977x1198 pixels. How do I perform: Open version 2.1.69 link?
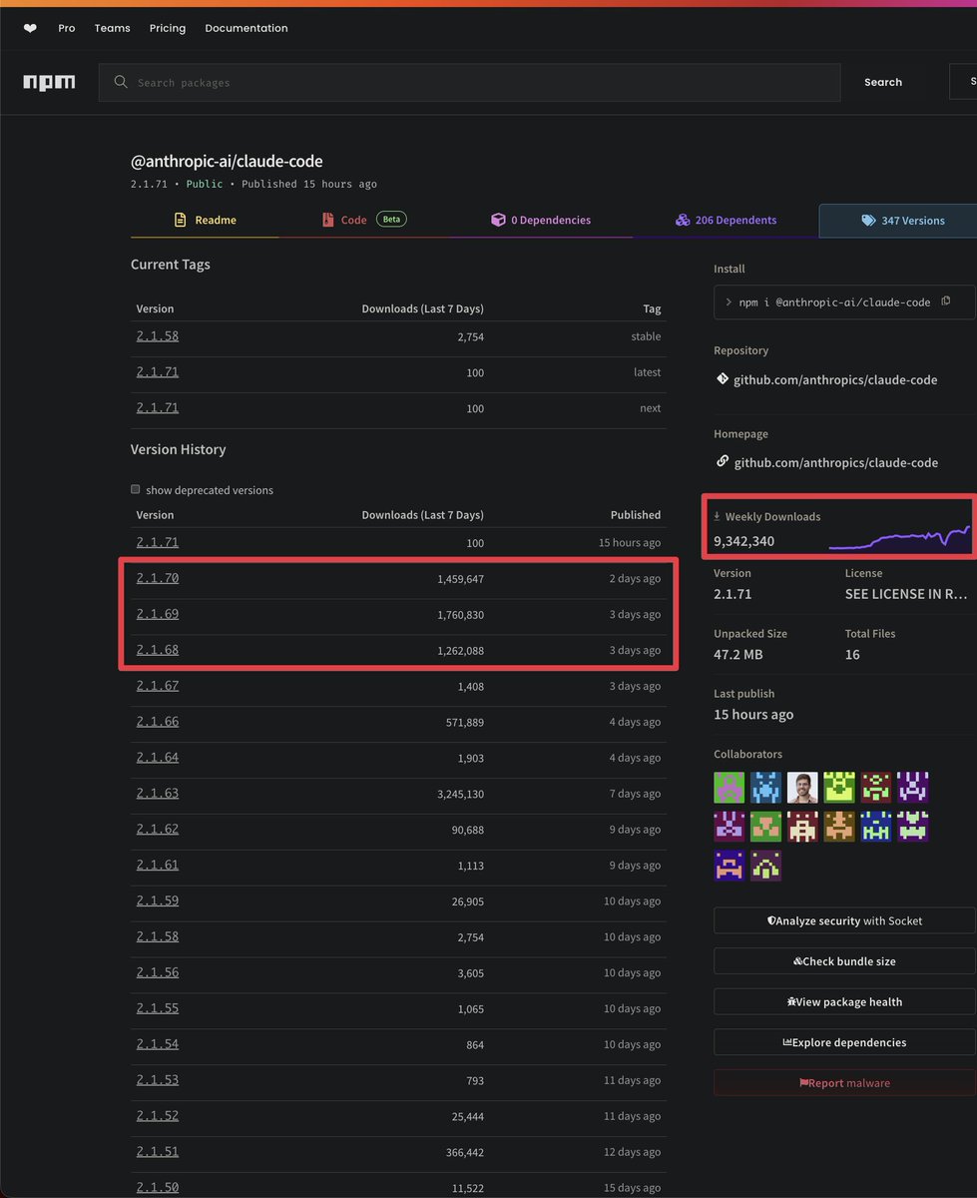tap(158, 614)
